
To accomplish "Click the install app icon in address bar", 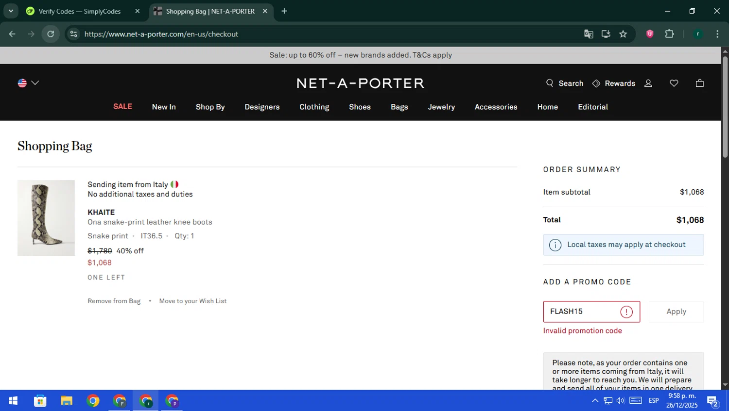I will (606, 34).
